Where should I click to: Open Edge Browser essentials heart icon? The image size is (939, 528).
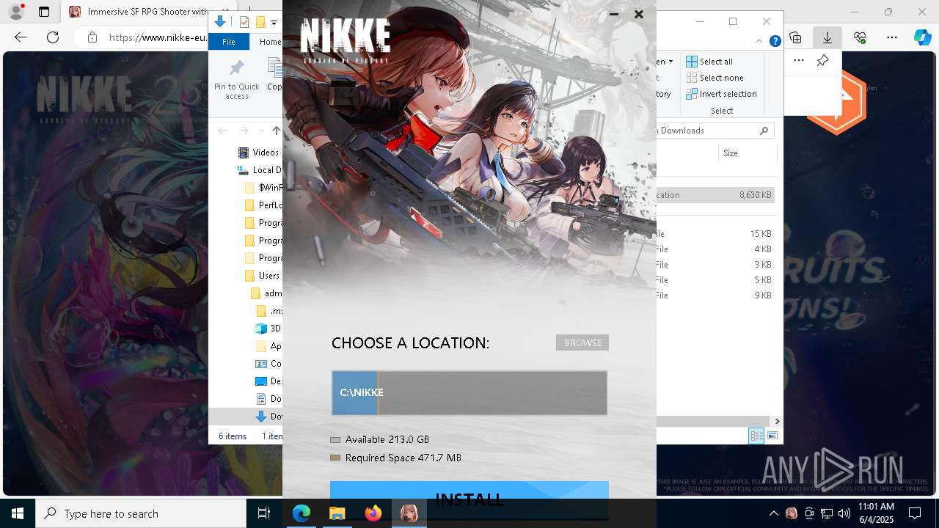860,37
